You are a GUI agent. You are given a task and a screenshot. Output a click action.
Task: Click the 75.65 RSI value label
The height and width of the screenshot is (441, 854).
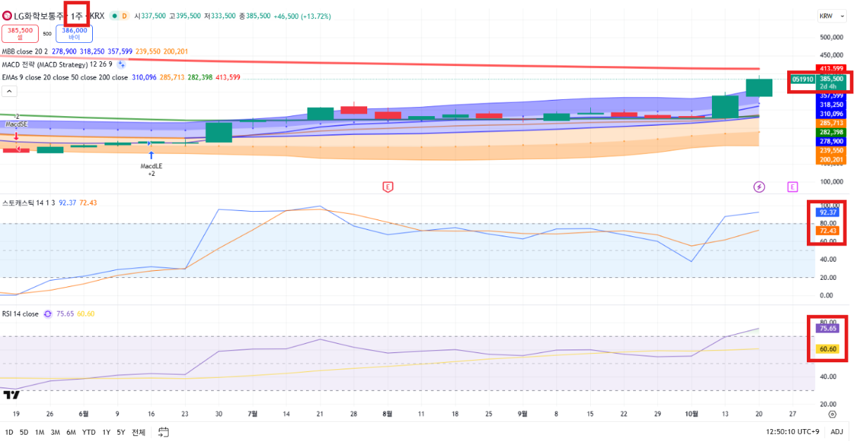(826, 328)
